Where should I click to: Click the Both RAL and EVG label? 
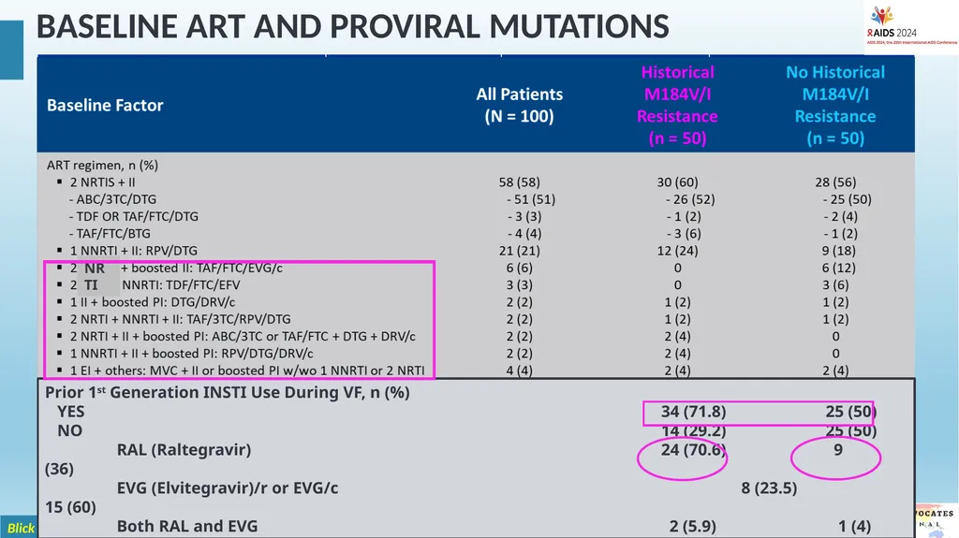click(187, 527)
